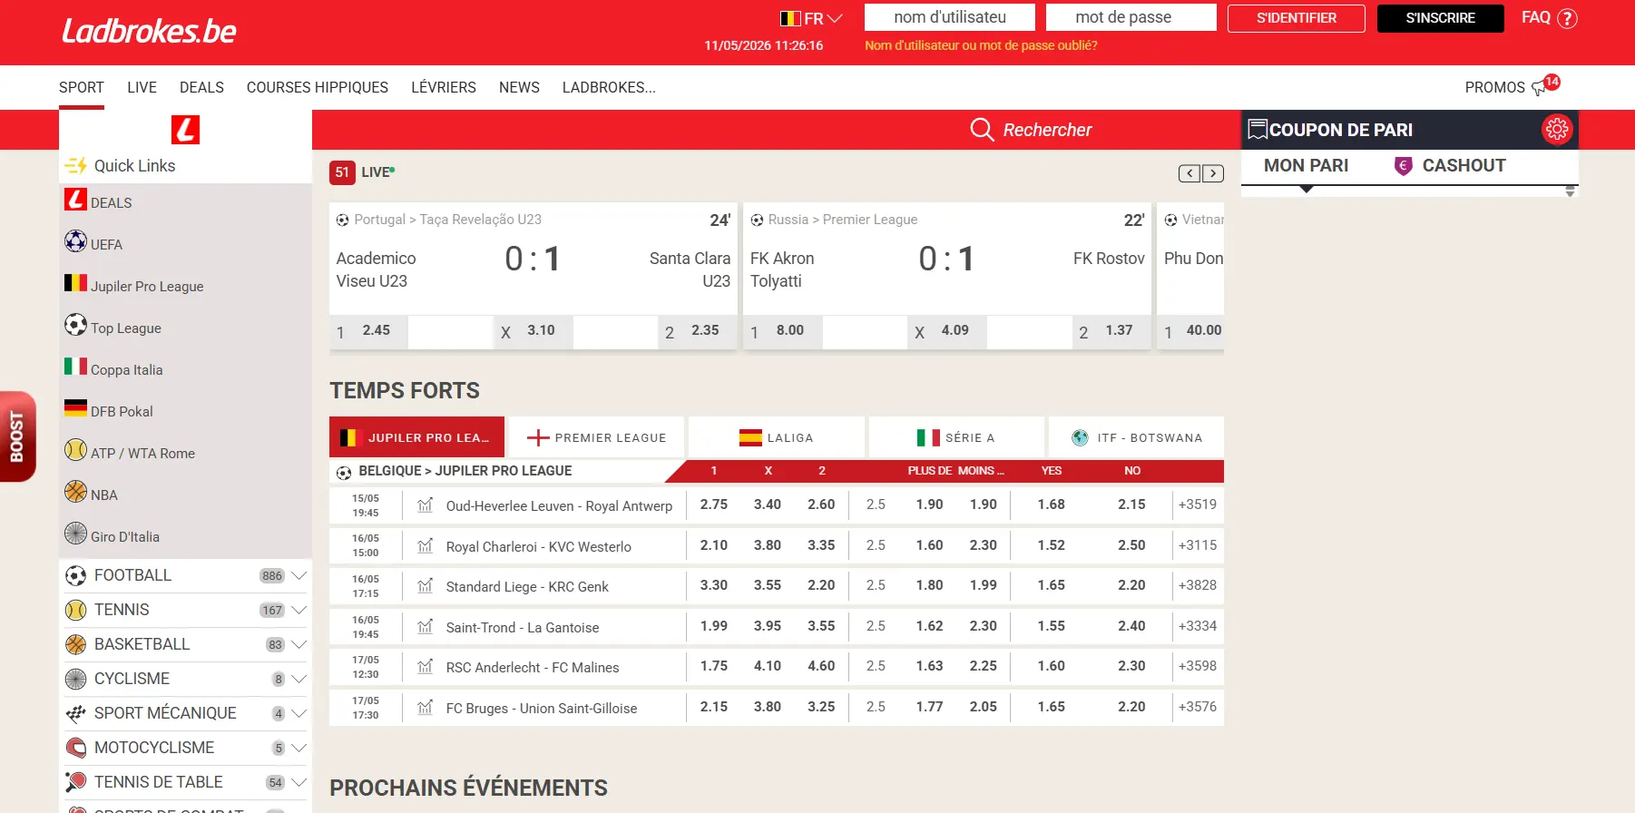Click the CASHOUT shield icon

pyautogui.click(x=1403, y=166)
